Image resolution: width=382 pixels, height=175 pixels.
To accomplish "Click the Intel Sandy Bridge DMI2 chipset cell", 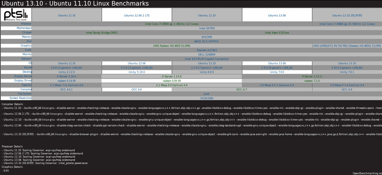I will pyautogui.click(x=102, y=32).
